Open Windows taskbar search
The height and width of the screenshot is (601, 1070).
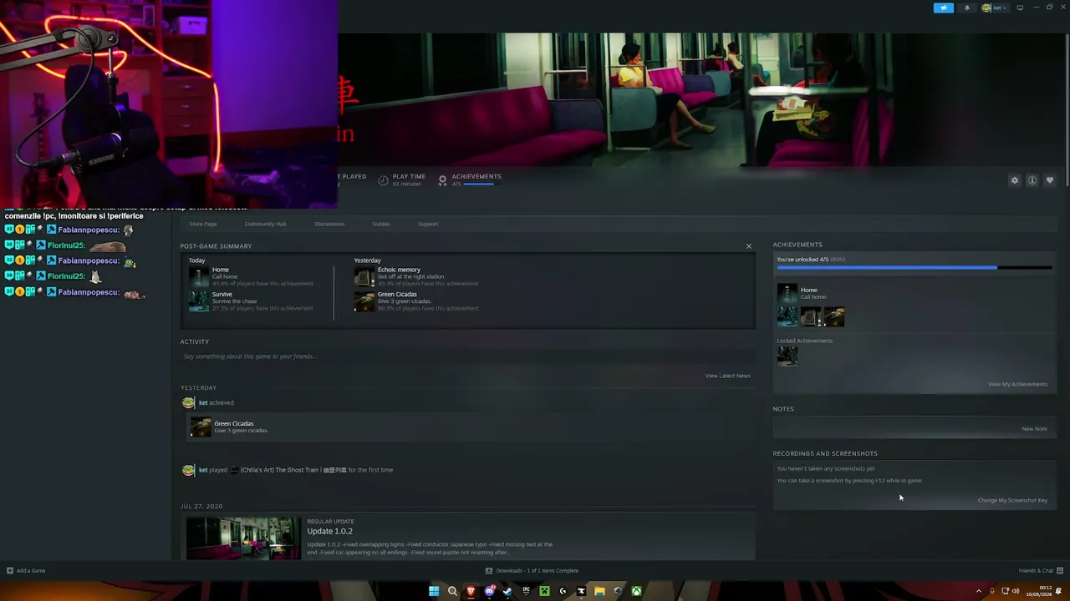452,591
